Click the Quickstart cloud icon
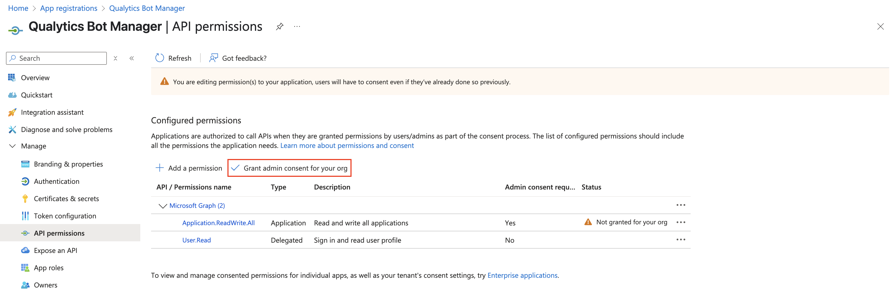 [x=12, y=95]
